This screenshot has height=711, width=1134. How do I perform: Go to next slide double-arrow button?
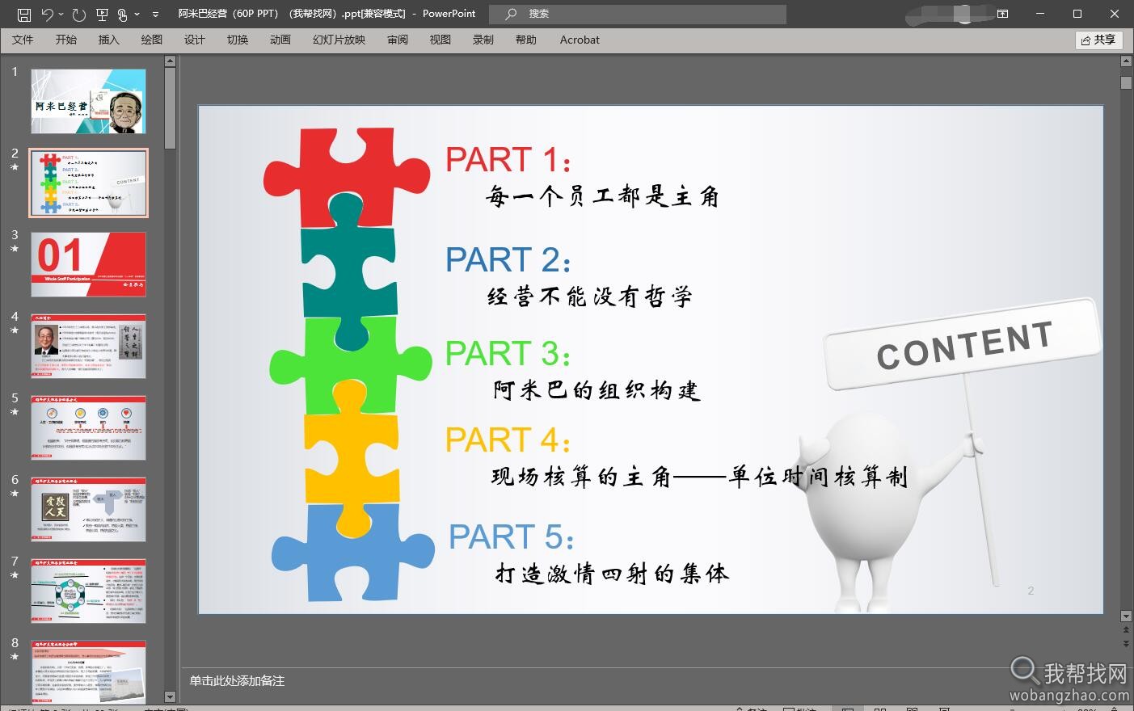(1127, 643)
